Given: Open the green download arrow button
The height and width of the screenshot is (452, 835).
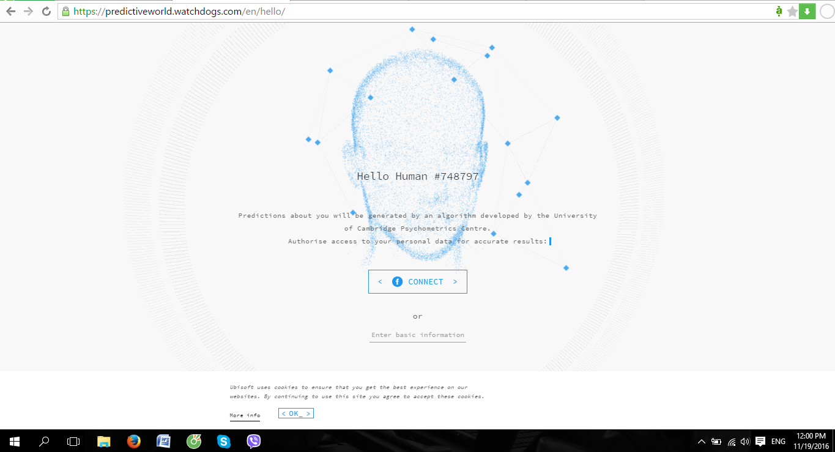Looking at the screenshot, I should pos(807,12).
